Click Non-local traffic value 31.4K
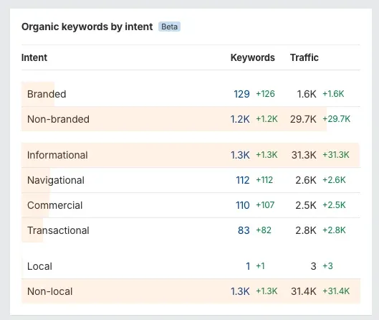 [304, 291]
